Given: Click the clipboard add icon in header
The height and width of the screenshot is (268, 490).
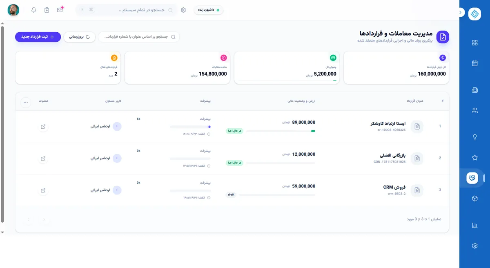Looking at the screenshot, I should click(x=47, y=10).
